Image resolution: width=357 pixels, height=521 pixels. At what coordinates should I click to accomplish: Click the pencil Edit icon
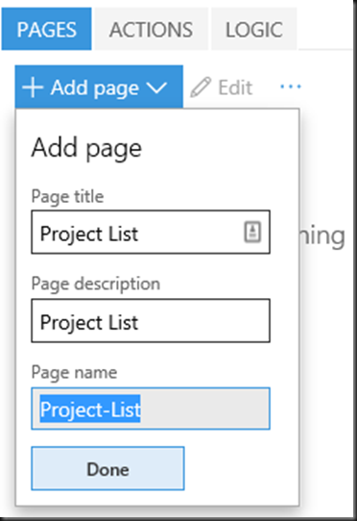(201, 87)
